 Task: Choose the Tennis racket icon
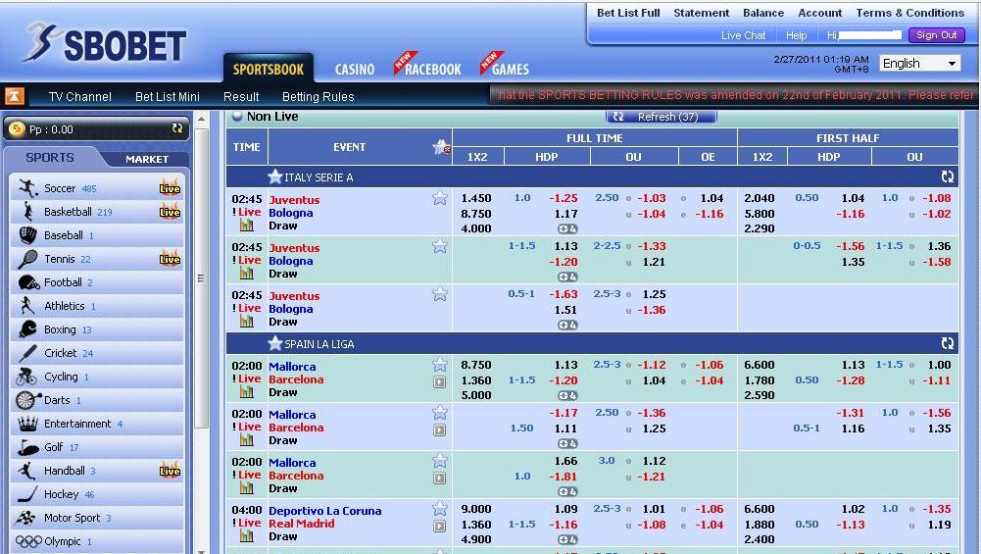pos(27,259)
